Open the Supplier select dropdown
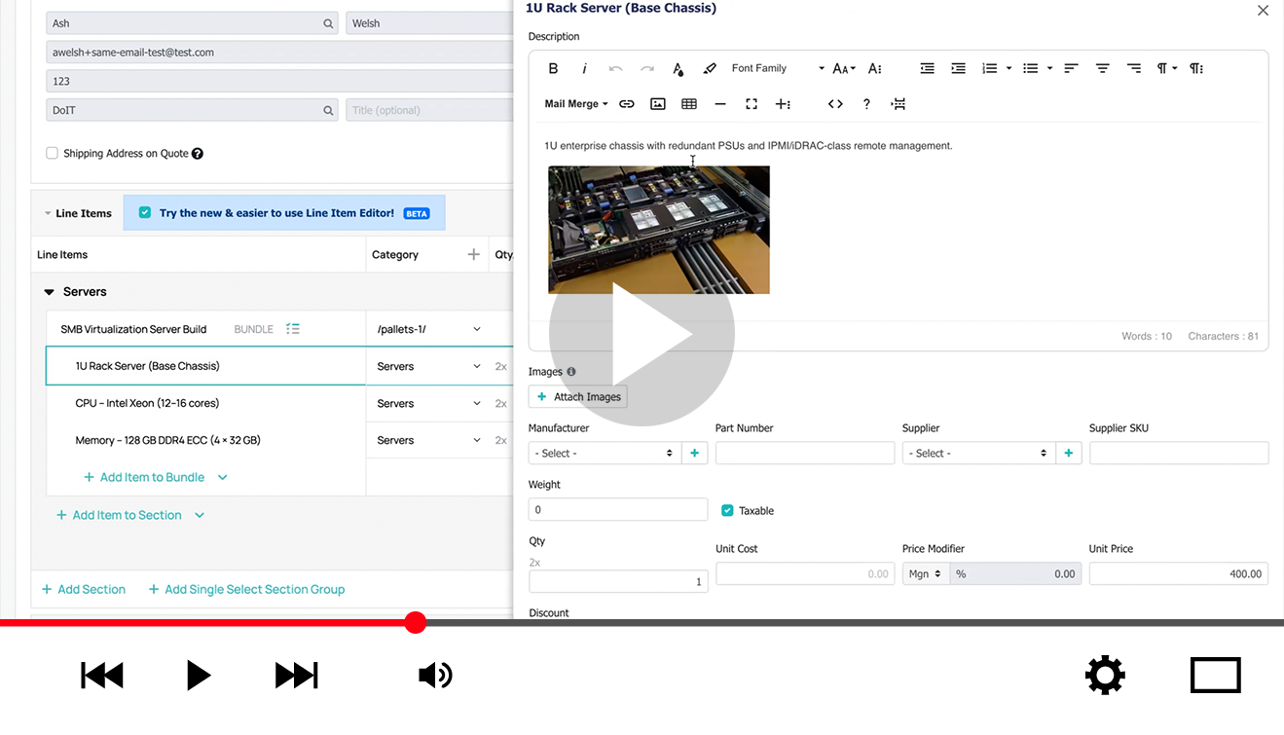Screen dimensions: 1284x735 (977, 453)
